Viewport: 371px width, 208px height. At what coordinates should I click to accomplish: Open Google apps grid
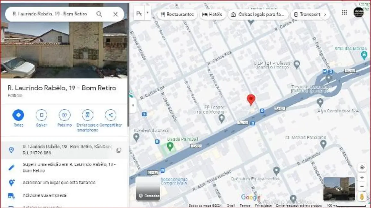pos(344,12)
